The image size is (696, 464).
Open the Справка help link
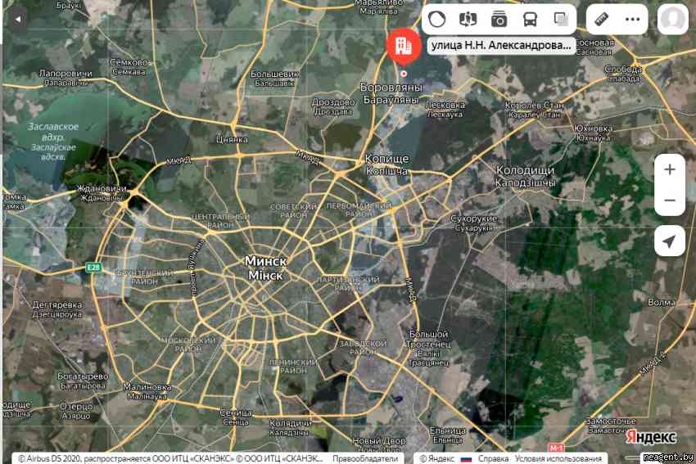(493, 458)
